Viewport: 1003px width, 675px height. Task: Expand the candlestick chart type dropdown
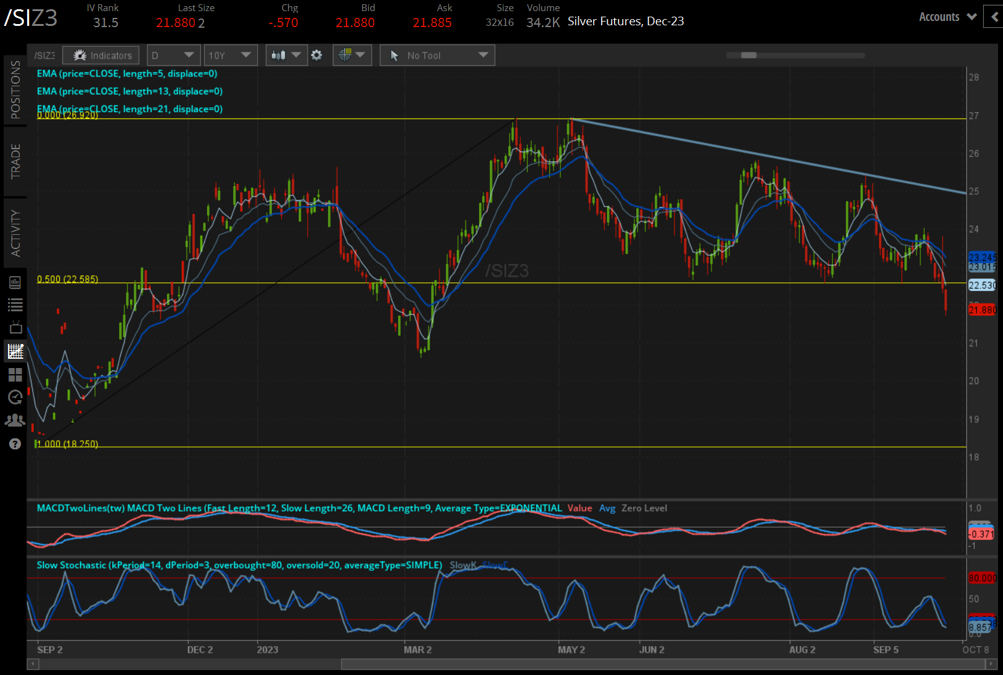(x=286, y=55)
